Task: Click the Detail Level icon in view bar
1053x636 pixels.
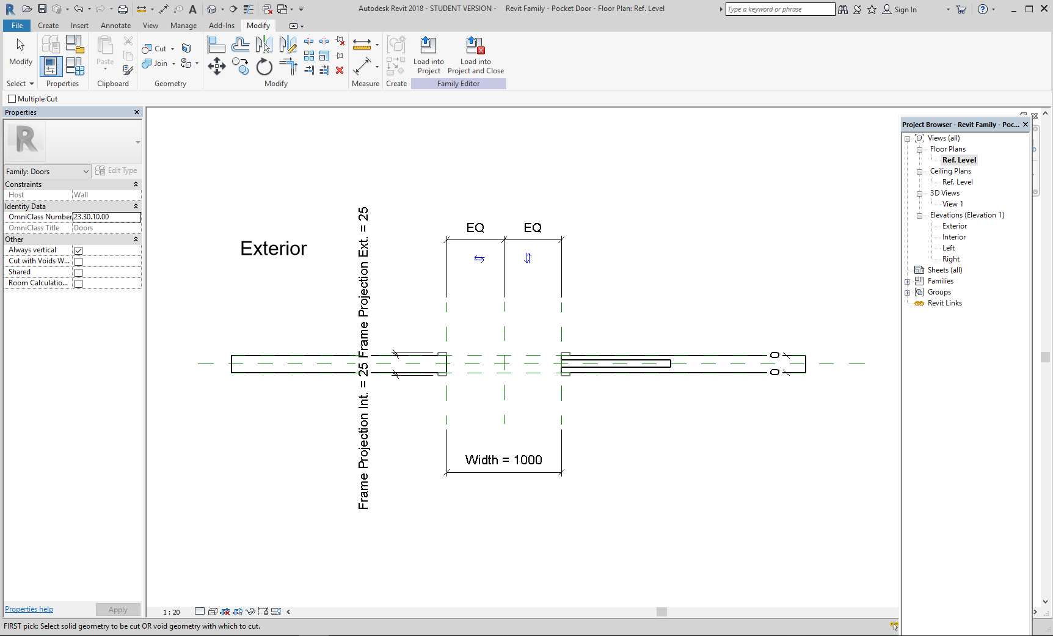Action: click(x=200, y=612)
